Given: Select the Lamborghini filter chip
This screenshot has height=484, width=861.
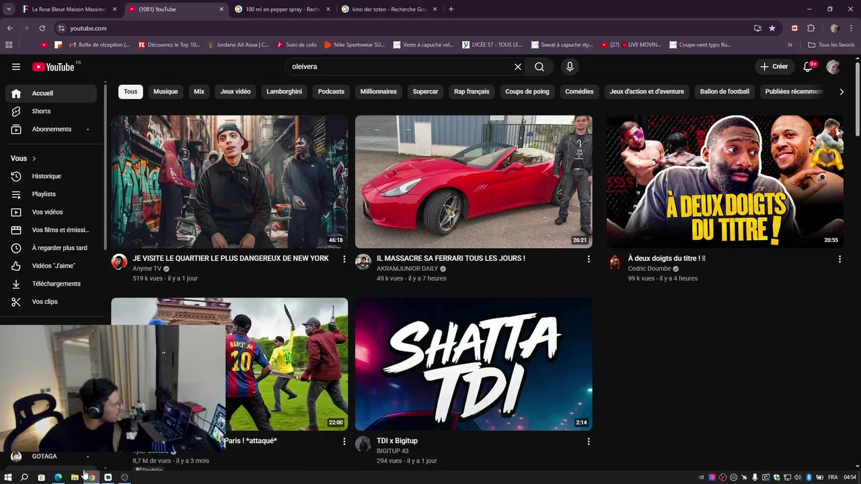Looking at the screenshot, I should point(285,91).
